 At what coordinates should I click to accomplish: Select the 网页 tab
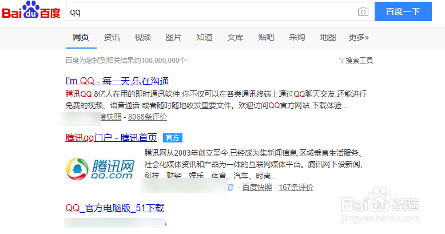click(x=81, y=38)
